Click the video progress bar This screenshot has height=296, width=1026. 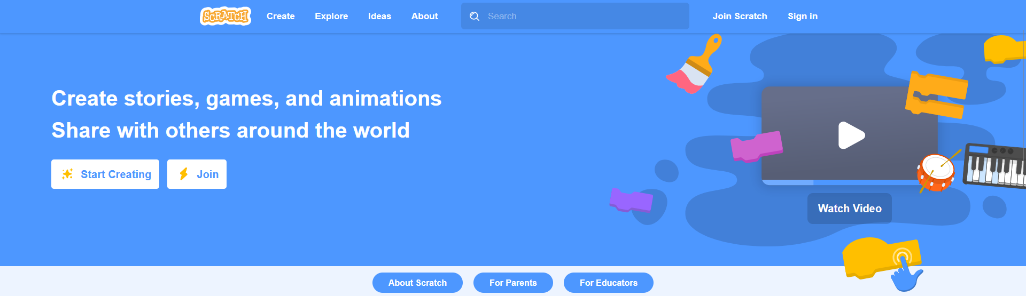coord(850,182)
